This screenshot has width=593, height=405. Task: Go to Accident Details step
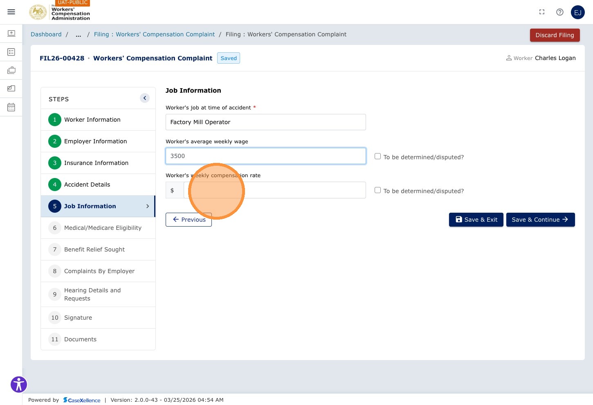98,185
